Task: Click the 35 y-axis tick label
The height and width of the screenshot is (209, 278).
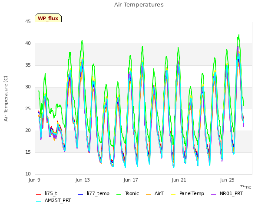Action: tap(28, 65)
